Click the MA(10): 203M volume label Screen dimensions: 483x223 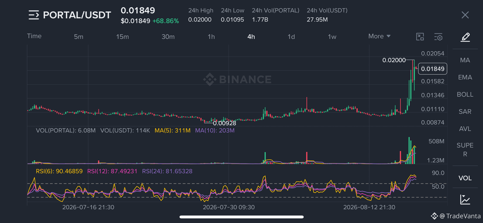215,131
